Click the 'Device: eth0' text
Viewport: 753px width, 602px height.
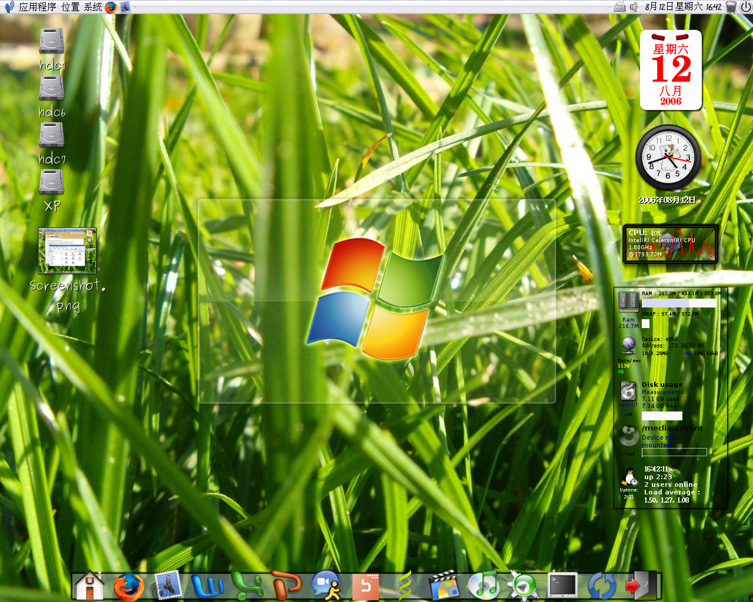[x=660, y=339]
